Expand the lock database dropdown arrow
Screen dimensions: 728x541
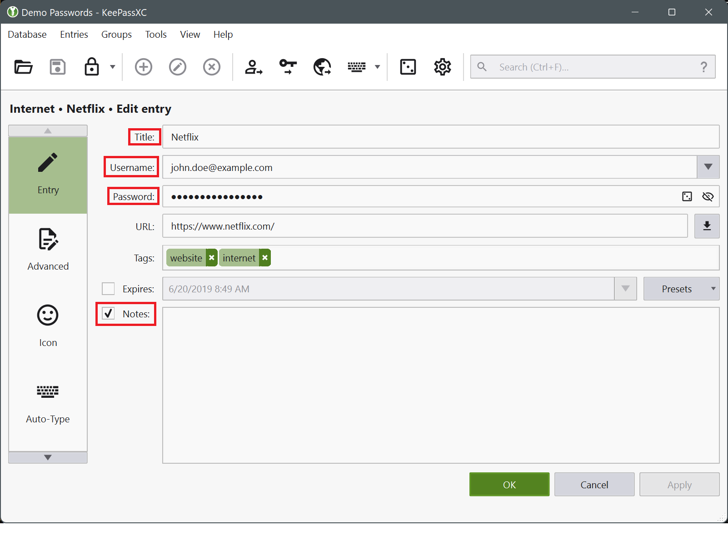[112, 67]
